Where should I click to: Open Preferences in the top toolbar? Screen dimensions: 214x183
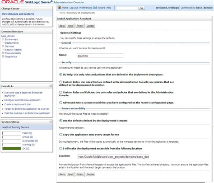[85, 8]
